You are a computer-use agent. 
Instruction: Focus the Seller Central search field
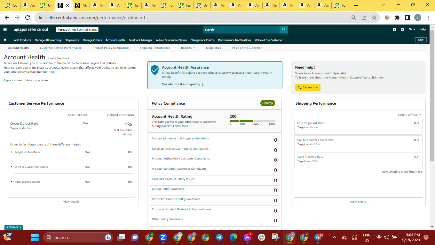coord(241,30)
